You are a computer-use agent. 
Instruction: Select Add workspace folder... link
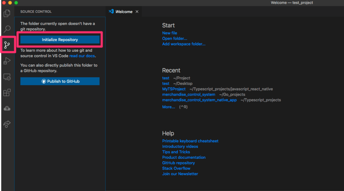183,44
